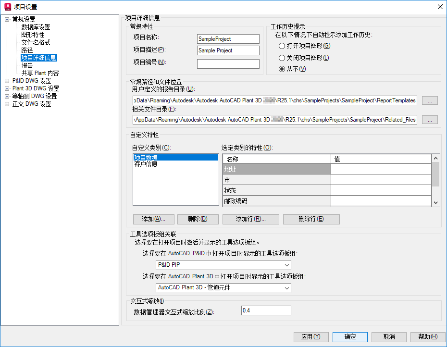447x347 pixels.
Task: Click the 确定 button
Action: coord(350,337)
